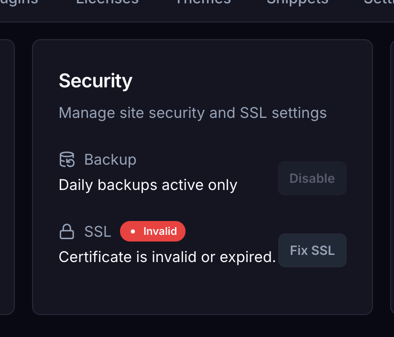
Task: Click the red Invalid status badge
Action: [x=153, y=232]
